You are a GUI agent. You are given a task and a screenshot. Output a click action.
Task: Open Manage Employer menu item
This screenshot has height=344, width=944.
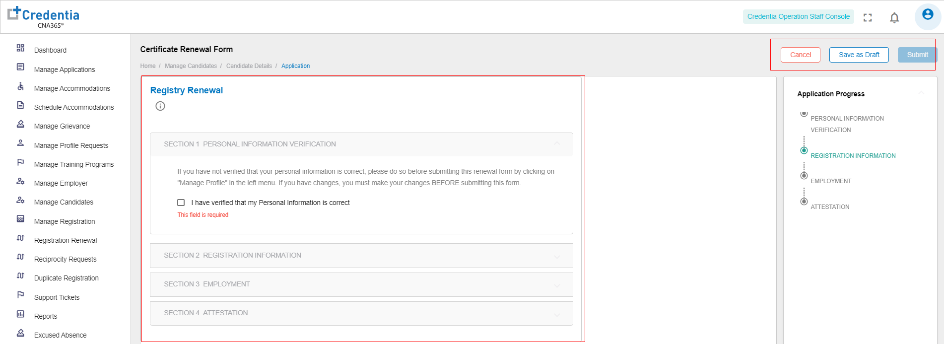click(x=61, y=183)
